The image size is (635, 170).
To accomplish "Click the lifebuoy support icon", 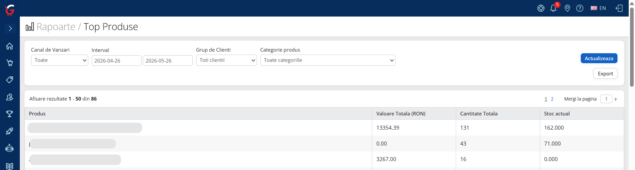I will pyautogui.click(x=541, y=8).
